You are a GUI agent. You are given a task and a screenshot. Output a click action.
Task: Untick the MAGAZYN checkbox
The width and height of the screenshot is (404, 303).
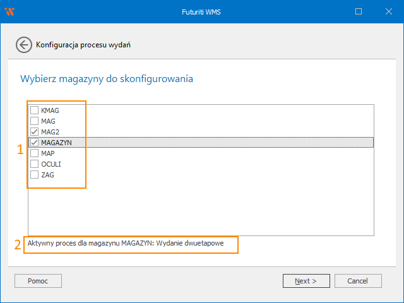35,143
